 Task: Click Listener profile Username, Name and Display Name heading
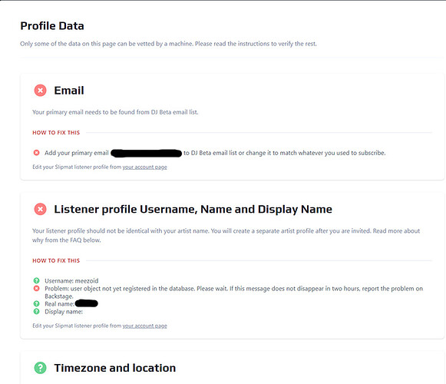(193, 209)
